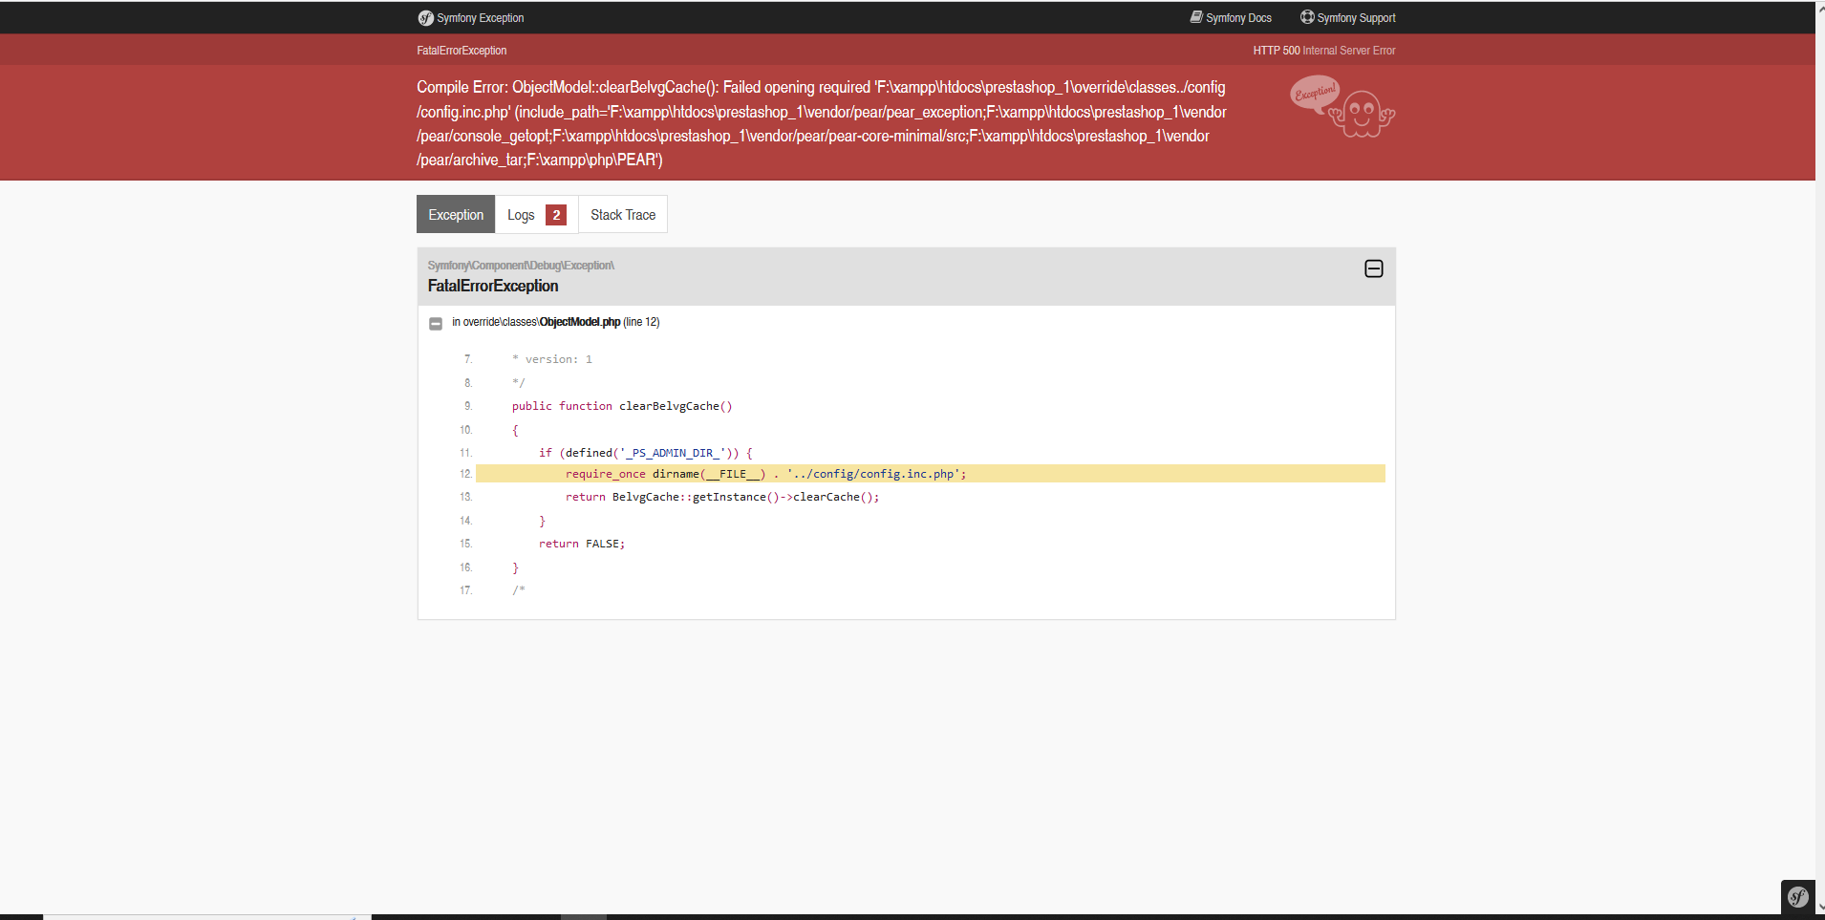This screenshot has height=920, width=1825.
Task: Click the "if (defined('_PS_ADMIN_DIR_'))" line
Action: pos(646,453)
